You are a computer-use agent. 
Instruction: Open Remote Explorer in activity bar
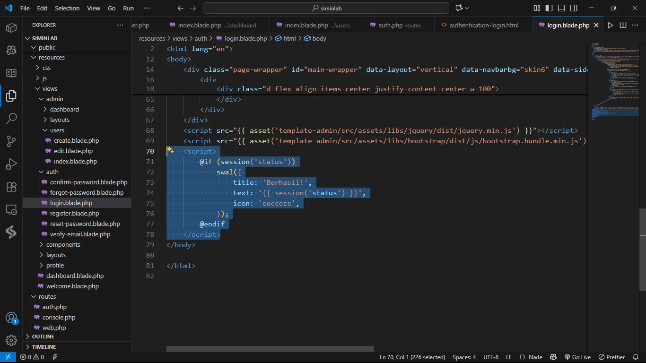[11, 209]
